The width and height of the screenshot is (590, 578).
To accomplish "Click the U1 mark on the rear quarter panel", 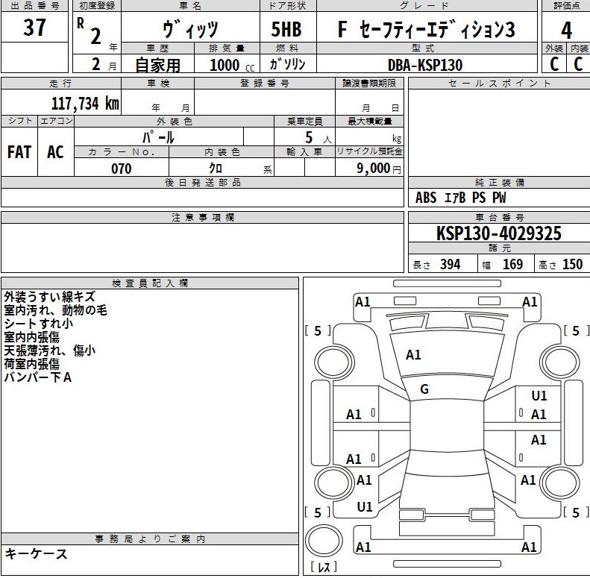I will point(365,507).
